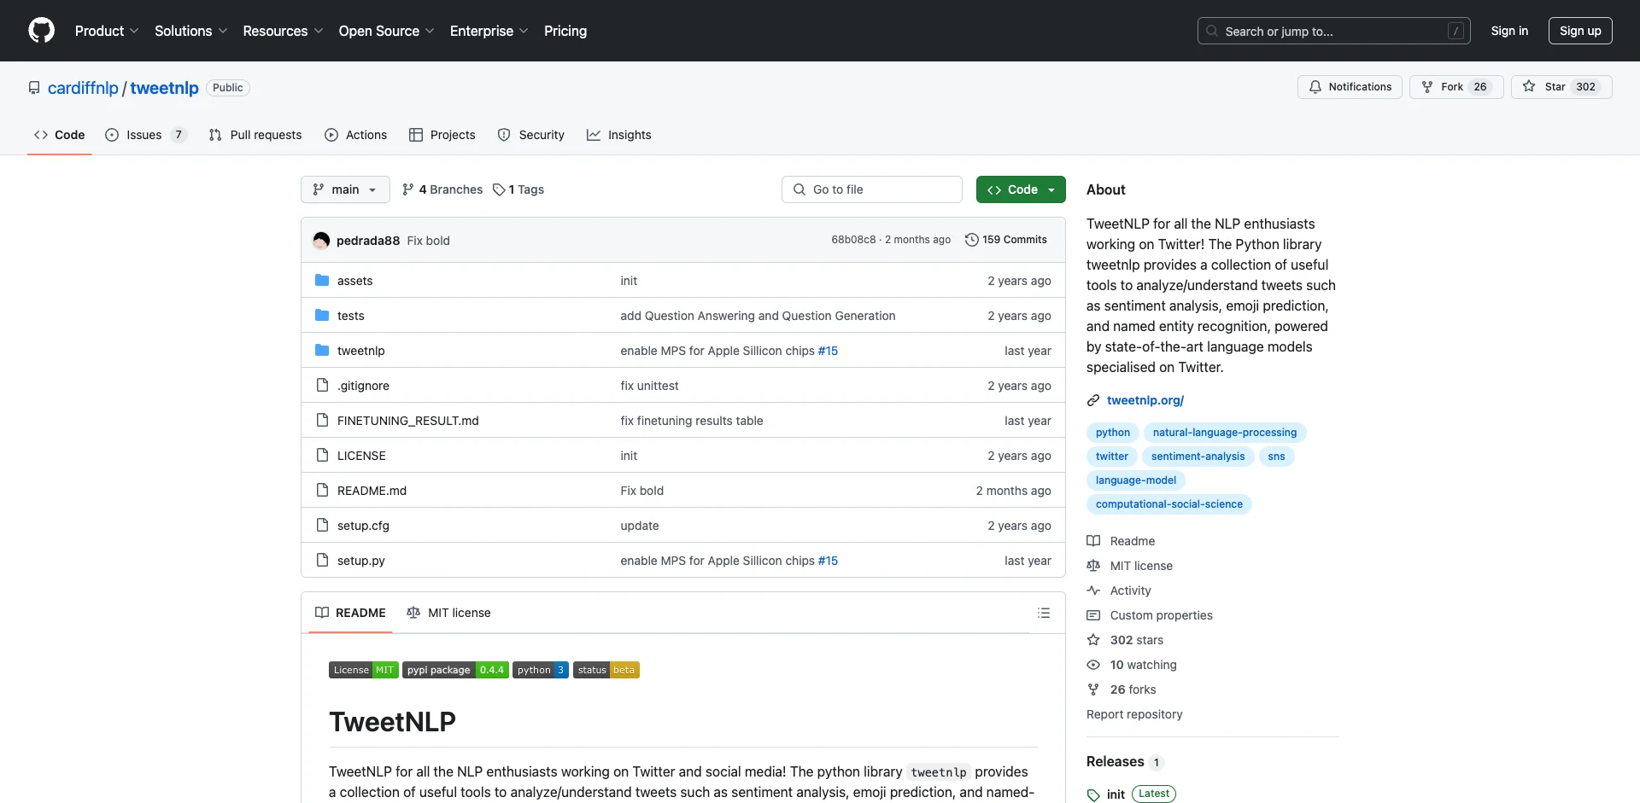Screen dimensions: 1640x803
Task: View the 10 watching link
Action: [x=1132, y=665]
